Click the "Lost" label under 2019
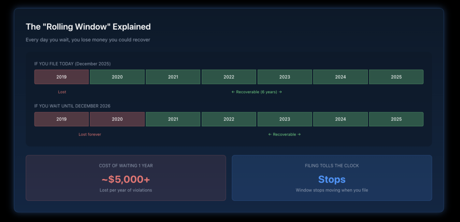The width and height of the screenshot is (460, 222). coord(62,92)
